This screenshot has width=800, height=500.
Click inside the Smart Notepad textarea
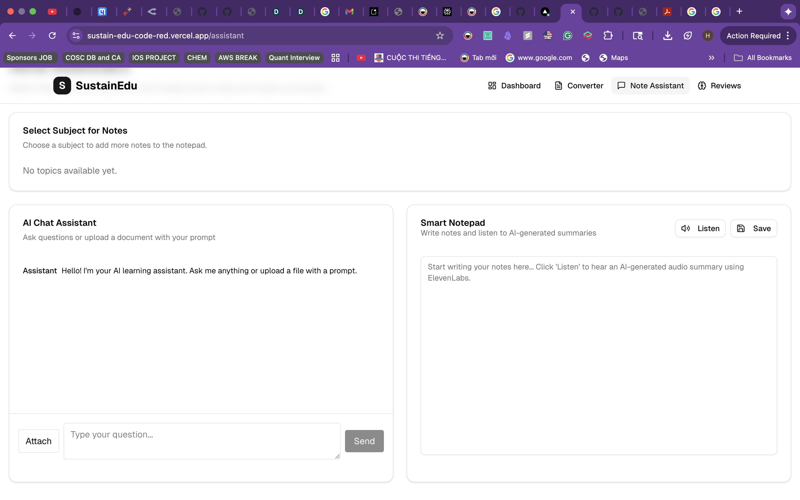(x=598, y=356)
